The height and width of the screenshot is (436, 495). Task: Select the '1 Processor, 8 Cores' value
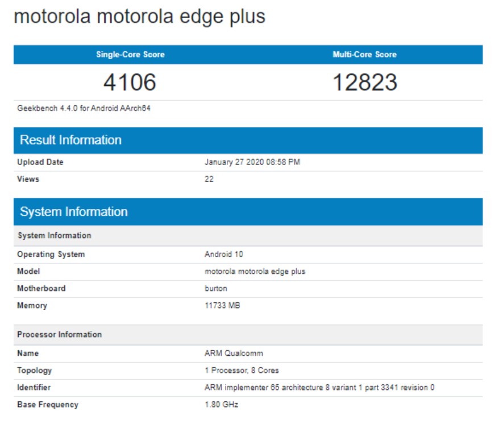coord(242,371)
